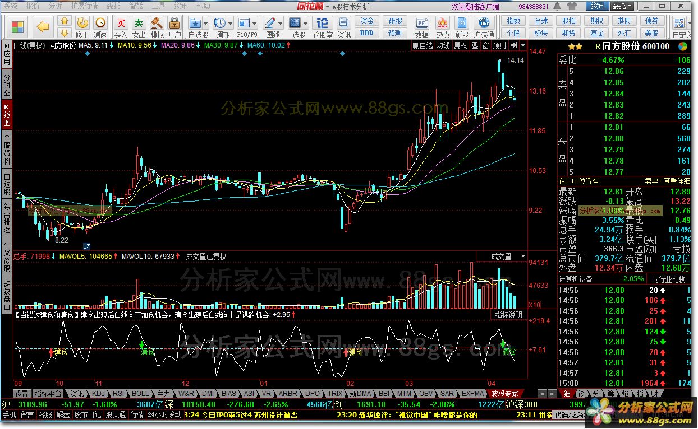Open the 委托 dropdown in title bar
This screenshot has width=698, height=429.
tap(622, 6)
